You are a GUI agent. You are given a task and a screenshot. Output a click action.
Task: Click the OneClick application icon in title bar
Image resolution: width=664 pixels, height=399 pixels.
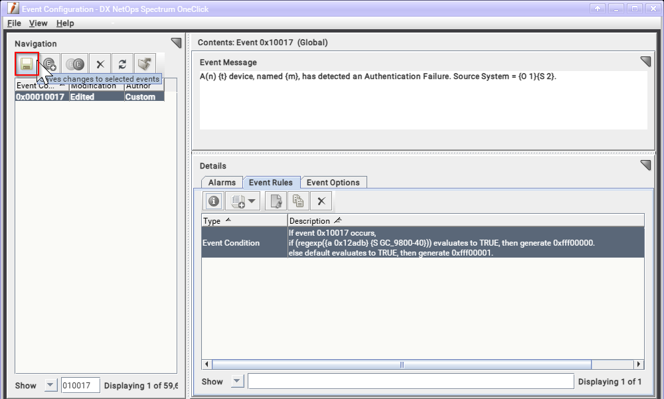pyautogui.click(x=13, y=8)
